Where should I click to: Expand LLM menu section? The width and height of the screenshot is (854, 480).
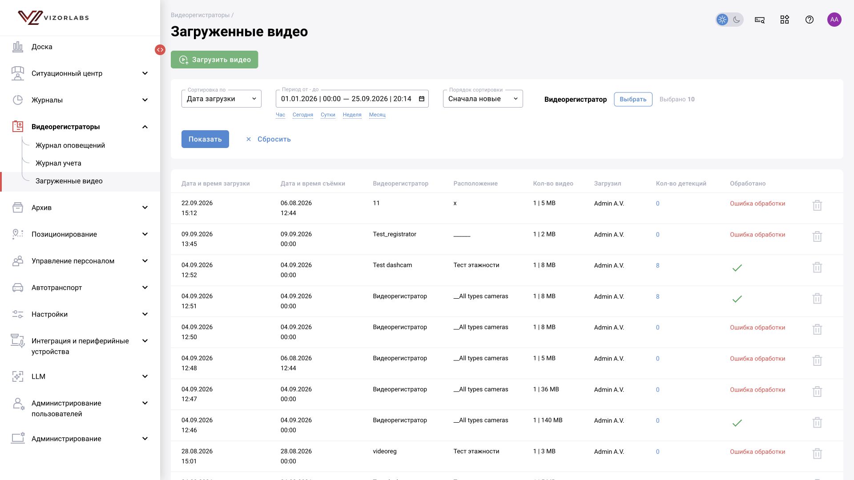tap(145, 376)
